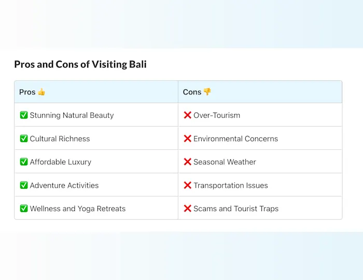
Task: Click the thumbs up emoji in Pros header
Action: tap(41, 92)
